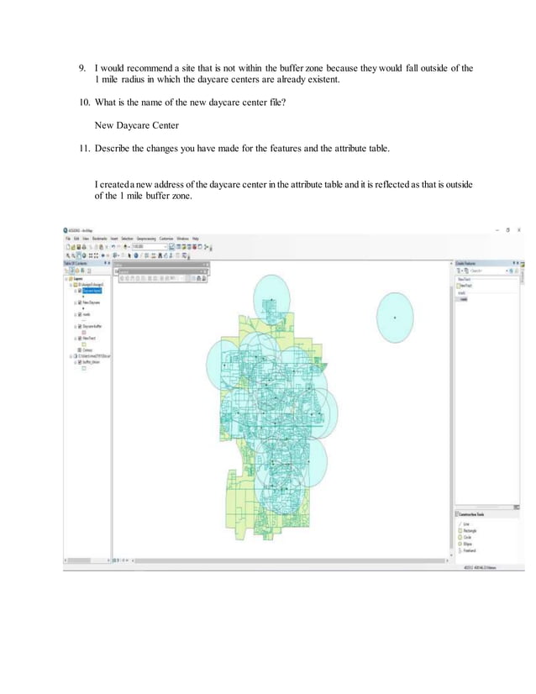
Task: Click the Save document icon
Action: point(78,247)
